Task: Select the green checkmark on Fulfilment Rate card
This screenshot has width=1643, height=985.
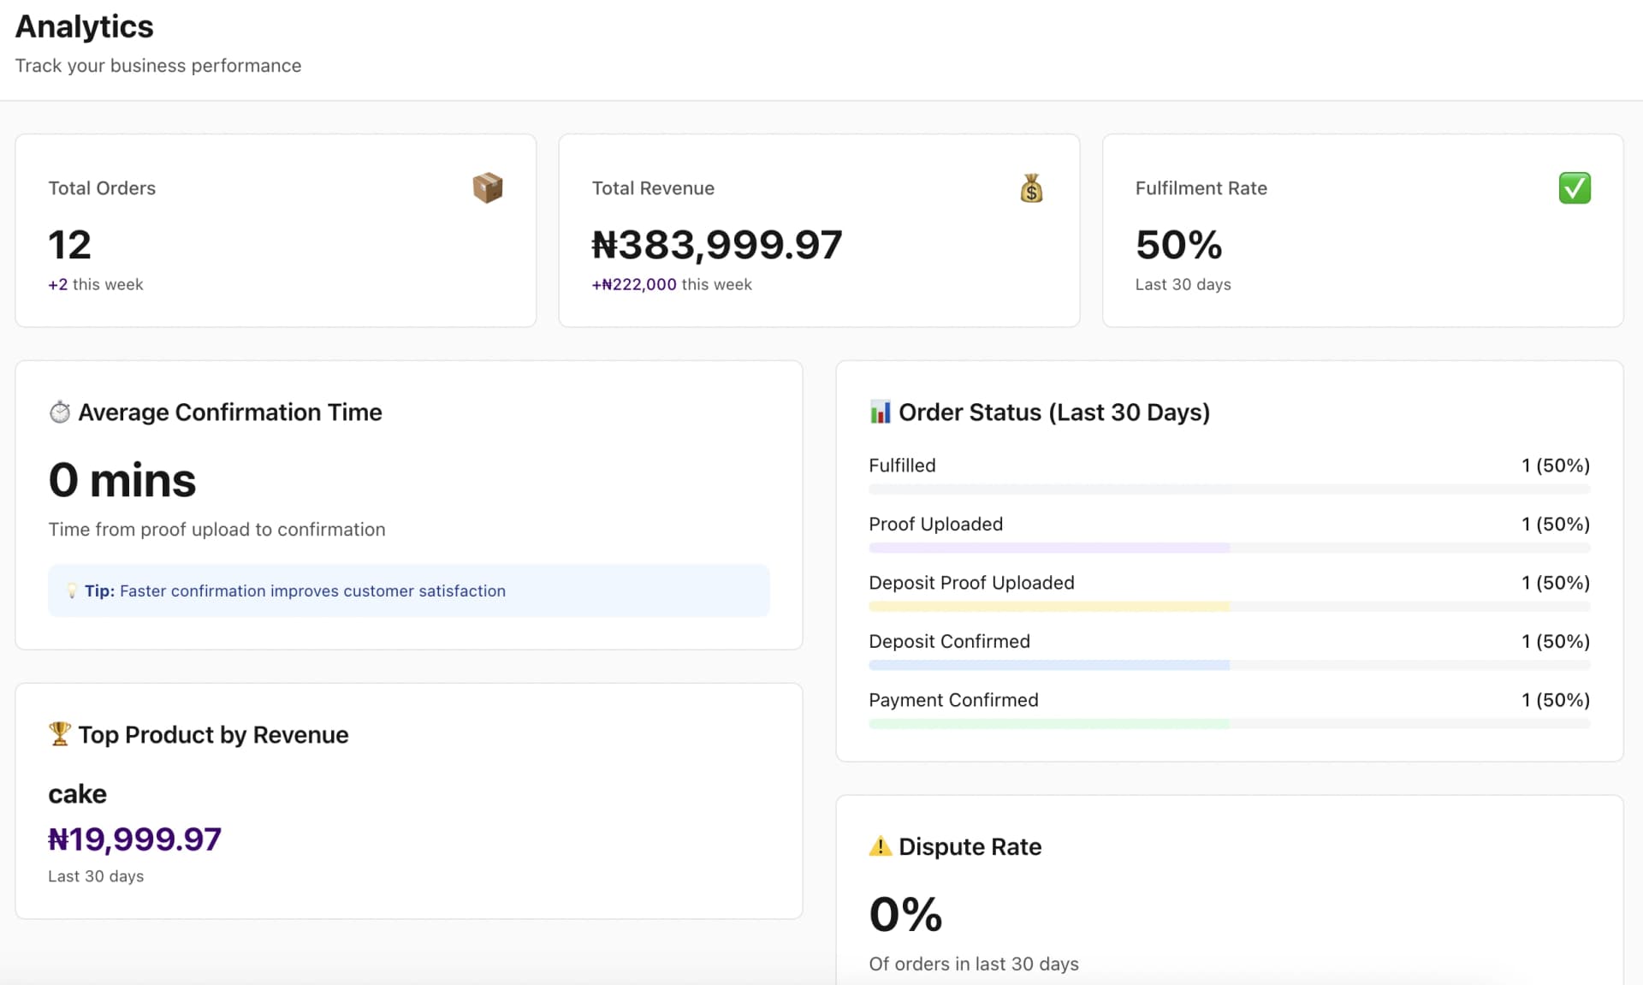Action: pyautogui.click(x=1575, y=187)
